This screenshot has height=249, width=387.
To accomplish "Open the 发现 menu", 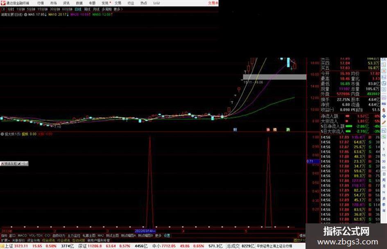I will [105, 3].
